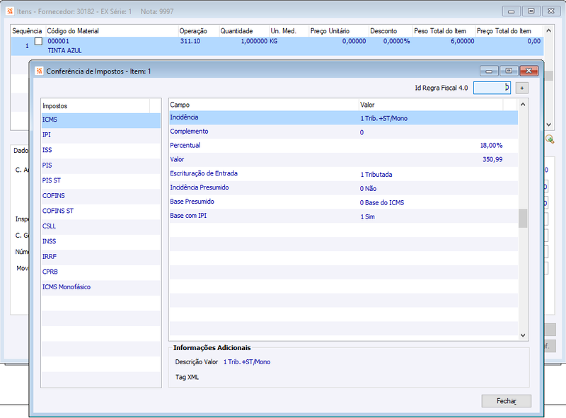566x418 pixels.
Task: Click the Incidência field row
Action: 343,117
